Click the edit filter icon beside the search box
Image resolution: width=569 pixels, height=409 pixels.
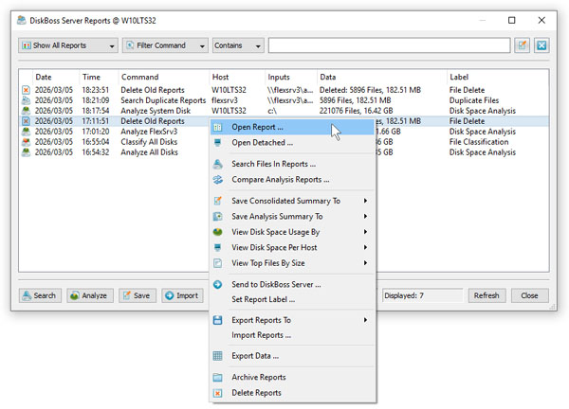click(x=523, y=45)
